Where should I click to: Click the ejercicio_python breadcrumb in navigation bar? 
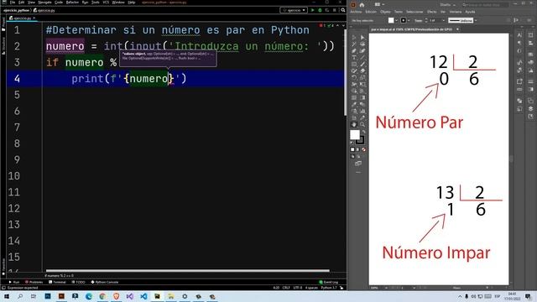(x=17, y=10)
